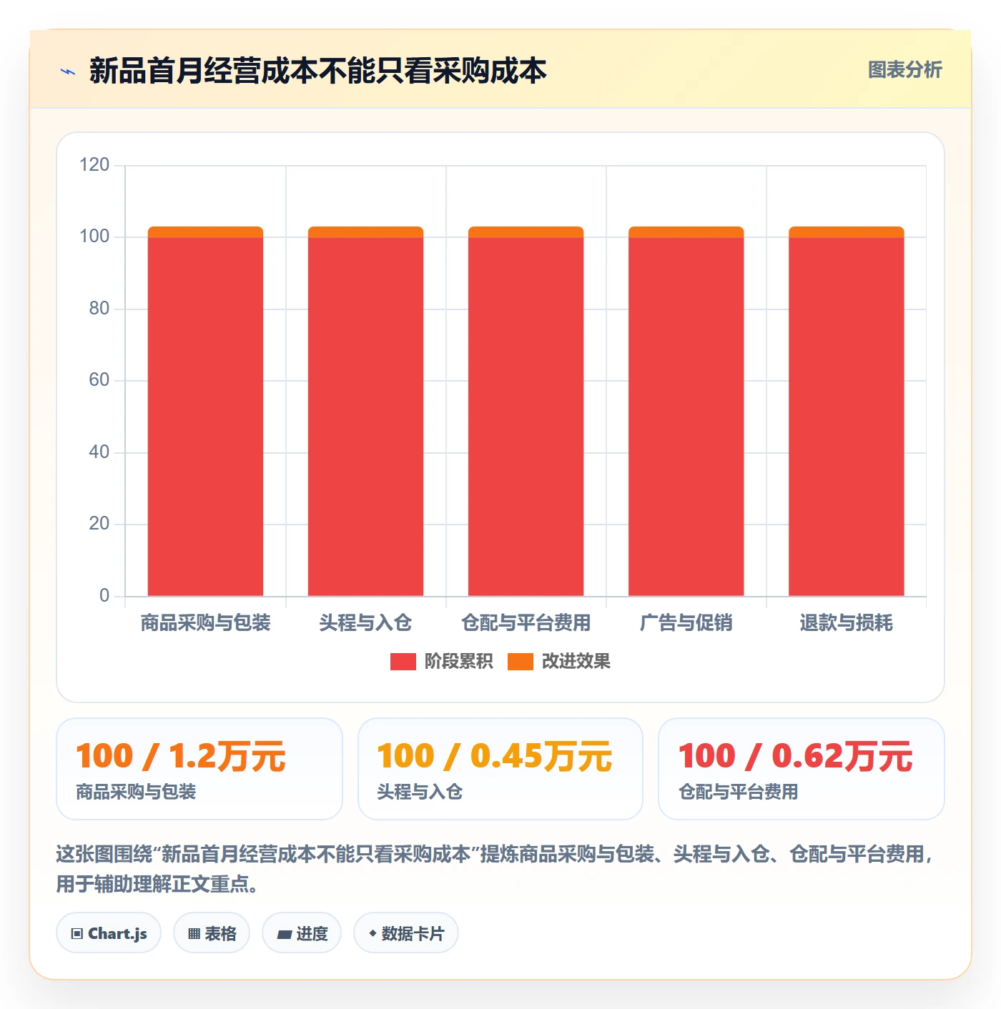Click the bar icon in 进度 chip
Screen dimensions: 1001x1009
coord(284,935)
